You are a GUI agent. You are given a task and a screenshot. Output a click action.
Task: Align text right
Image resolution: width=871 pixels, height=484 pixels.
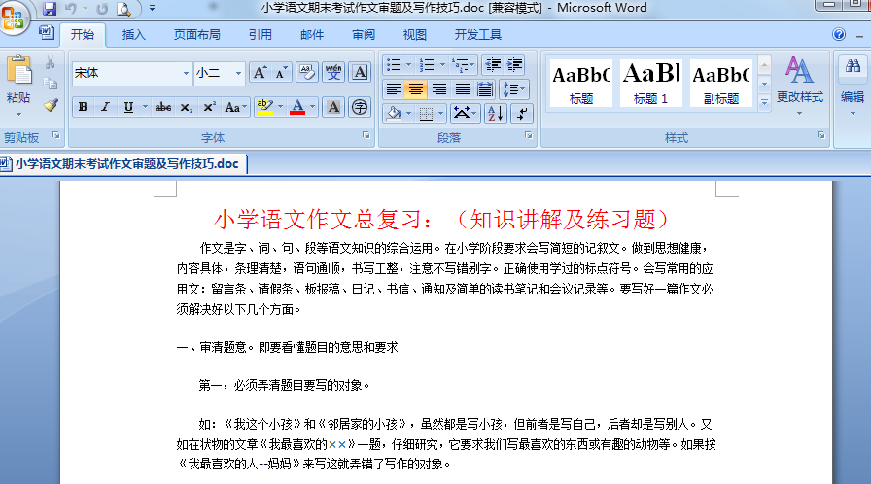(438, 89)
